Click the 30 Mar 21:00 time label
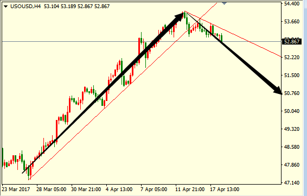This screenshot has width=307, height=196. tap(86, 189)
